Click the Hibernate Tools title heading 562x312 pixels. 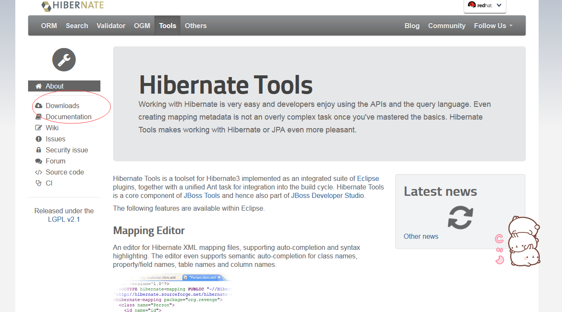tap(225, 84)
